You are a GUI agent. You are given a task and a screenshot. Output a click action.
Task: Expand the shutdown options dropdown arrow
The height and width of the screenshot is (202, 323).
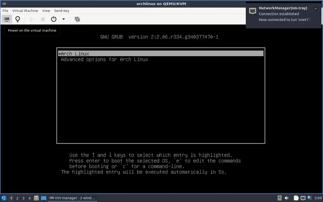(64, 19)
